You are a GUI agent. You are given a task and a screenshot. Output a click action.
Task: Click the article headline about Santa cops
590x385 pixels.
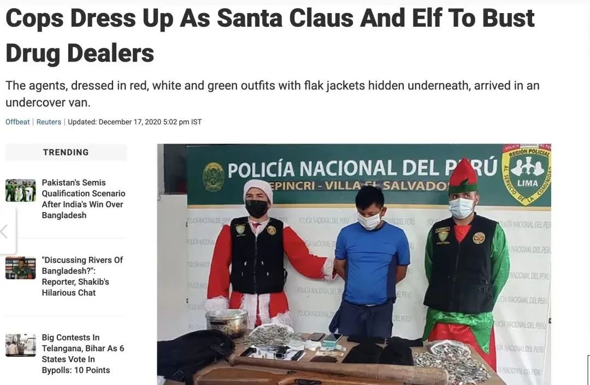[x=270, y=35]
